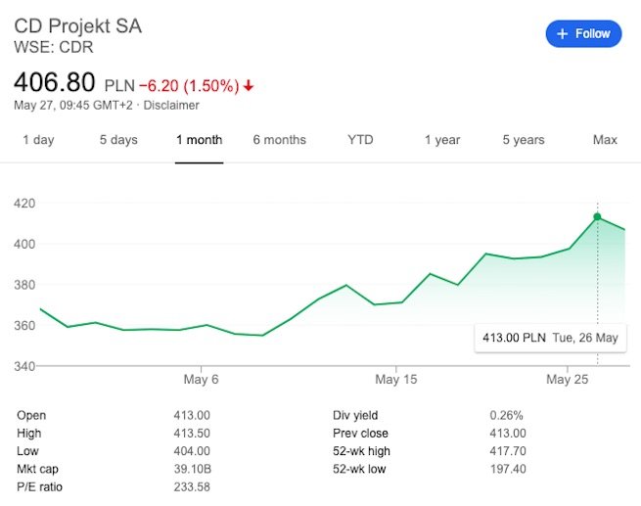Click the 413.00 PLN Tue, 26 May tooltip

pos(550,338)
